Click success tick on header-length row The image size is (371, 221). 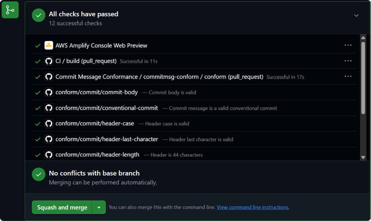[37, 155]
